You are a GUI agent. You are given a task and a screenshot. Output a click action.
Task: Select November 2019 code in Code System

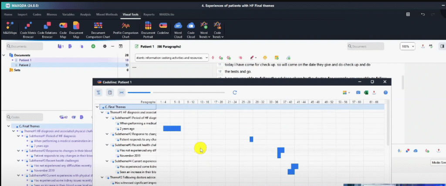point(44,170)
